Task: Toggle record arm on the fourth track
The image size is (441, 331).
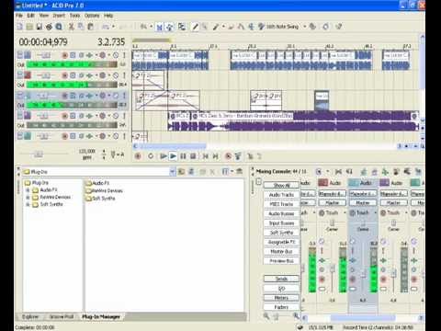Action: pyautogui.click(x=64, y=116)
